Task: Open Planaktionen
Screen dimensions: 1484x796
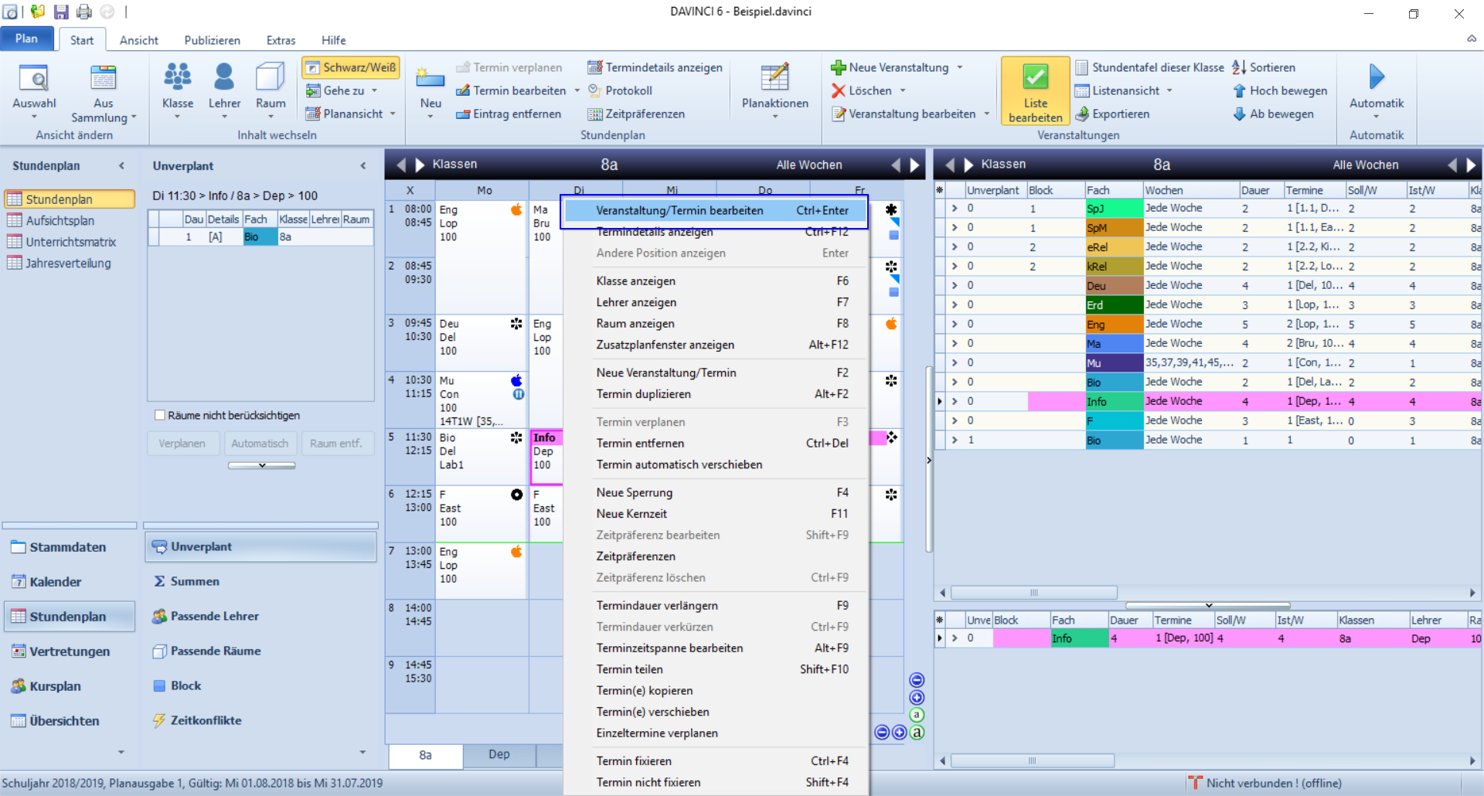Action: point(774,90)
